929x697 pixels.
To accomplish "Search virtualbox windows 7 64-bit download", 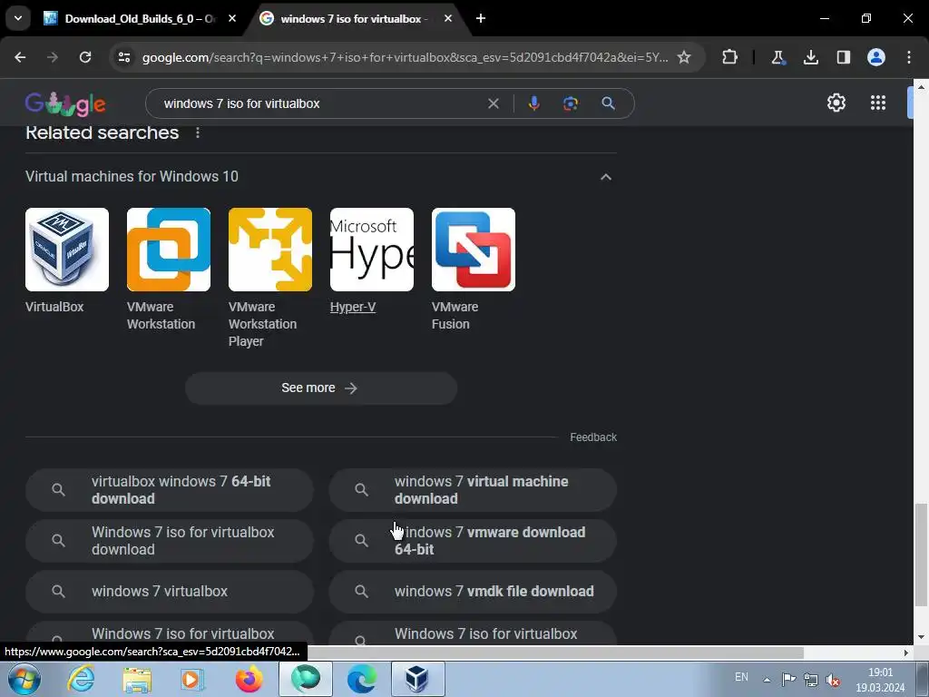I will [x=170, y=490].
